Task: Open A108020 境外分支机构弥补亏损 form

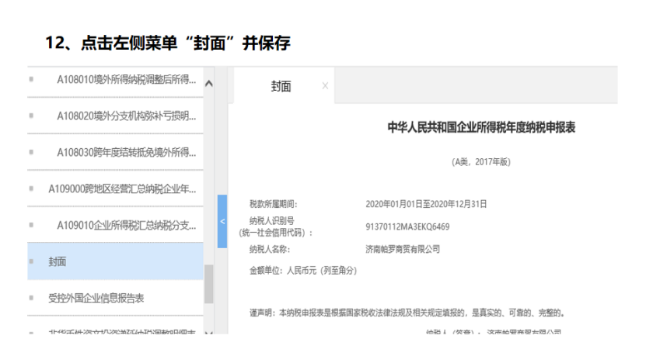Action: [x=126, y=116]
